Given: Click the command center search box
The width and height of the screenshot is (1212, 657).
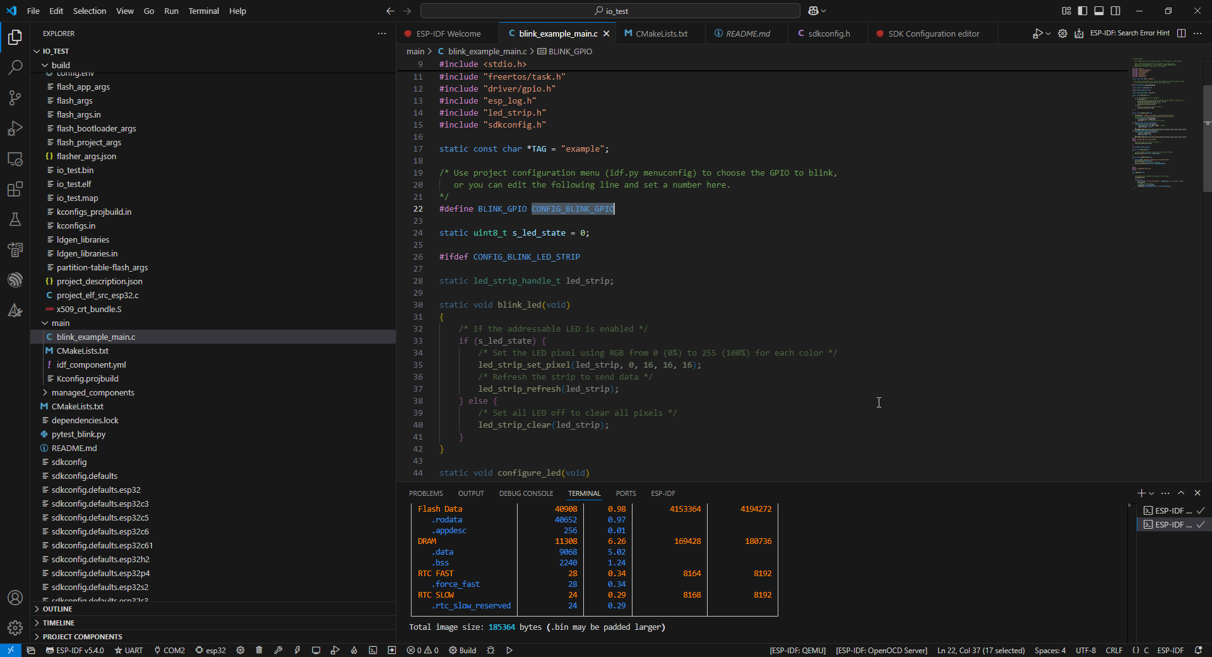Looking at the screenshot, I should coord(610,11).
